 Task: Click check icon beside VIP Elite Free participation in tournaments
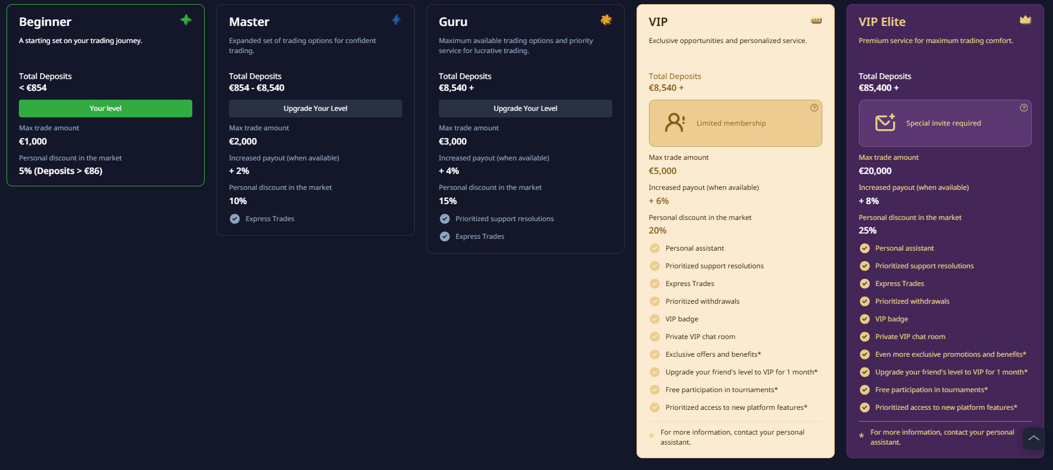pos(865,390)
